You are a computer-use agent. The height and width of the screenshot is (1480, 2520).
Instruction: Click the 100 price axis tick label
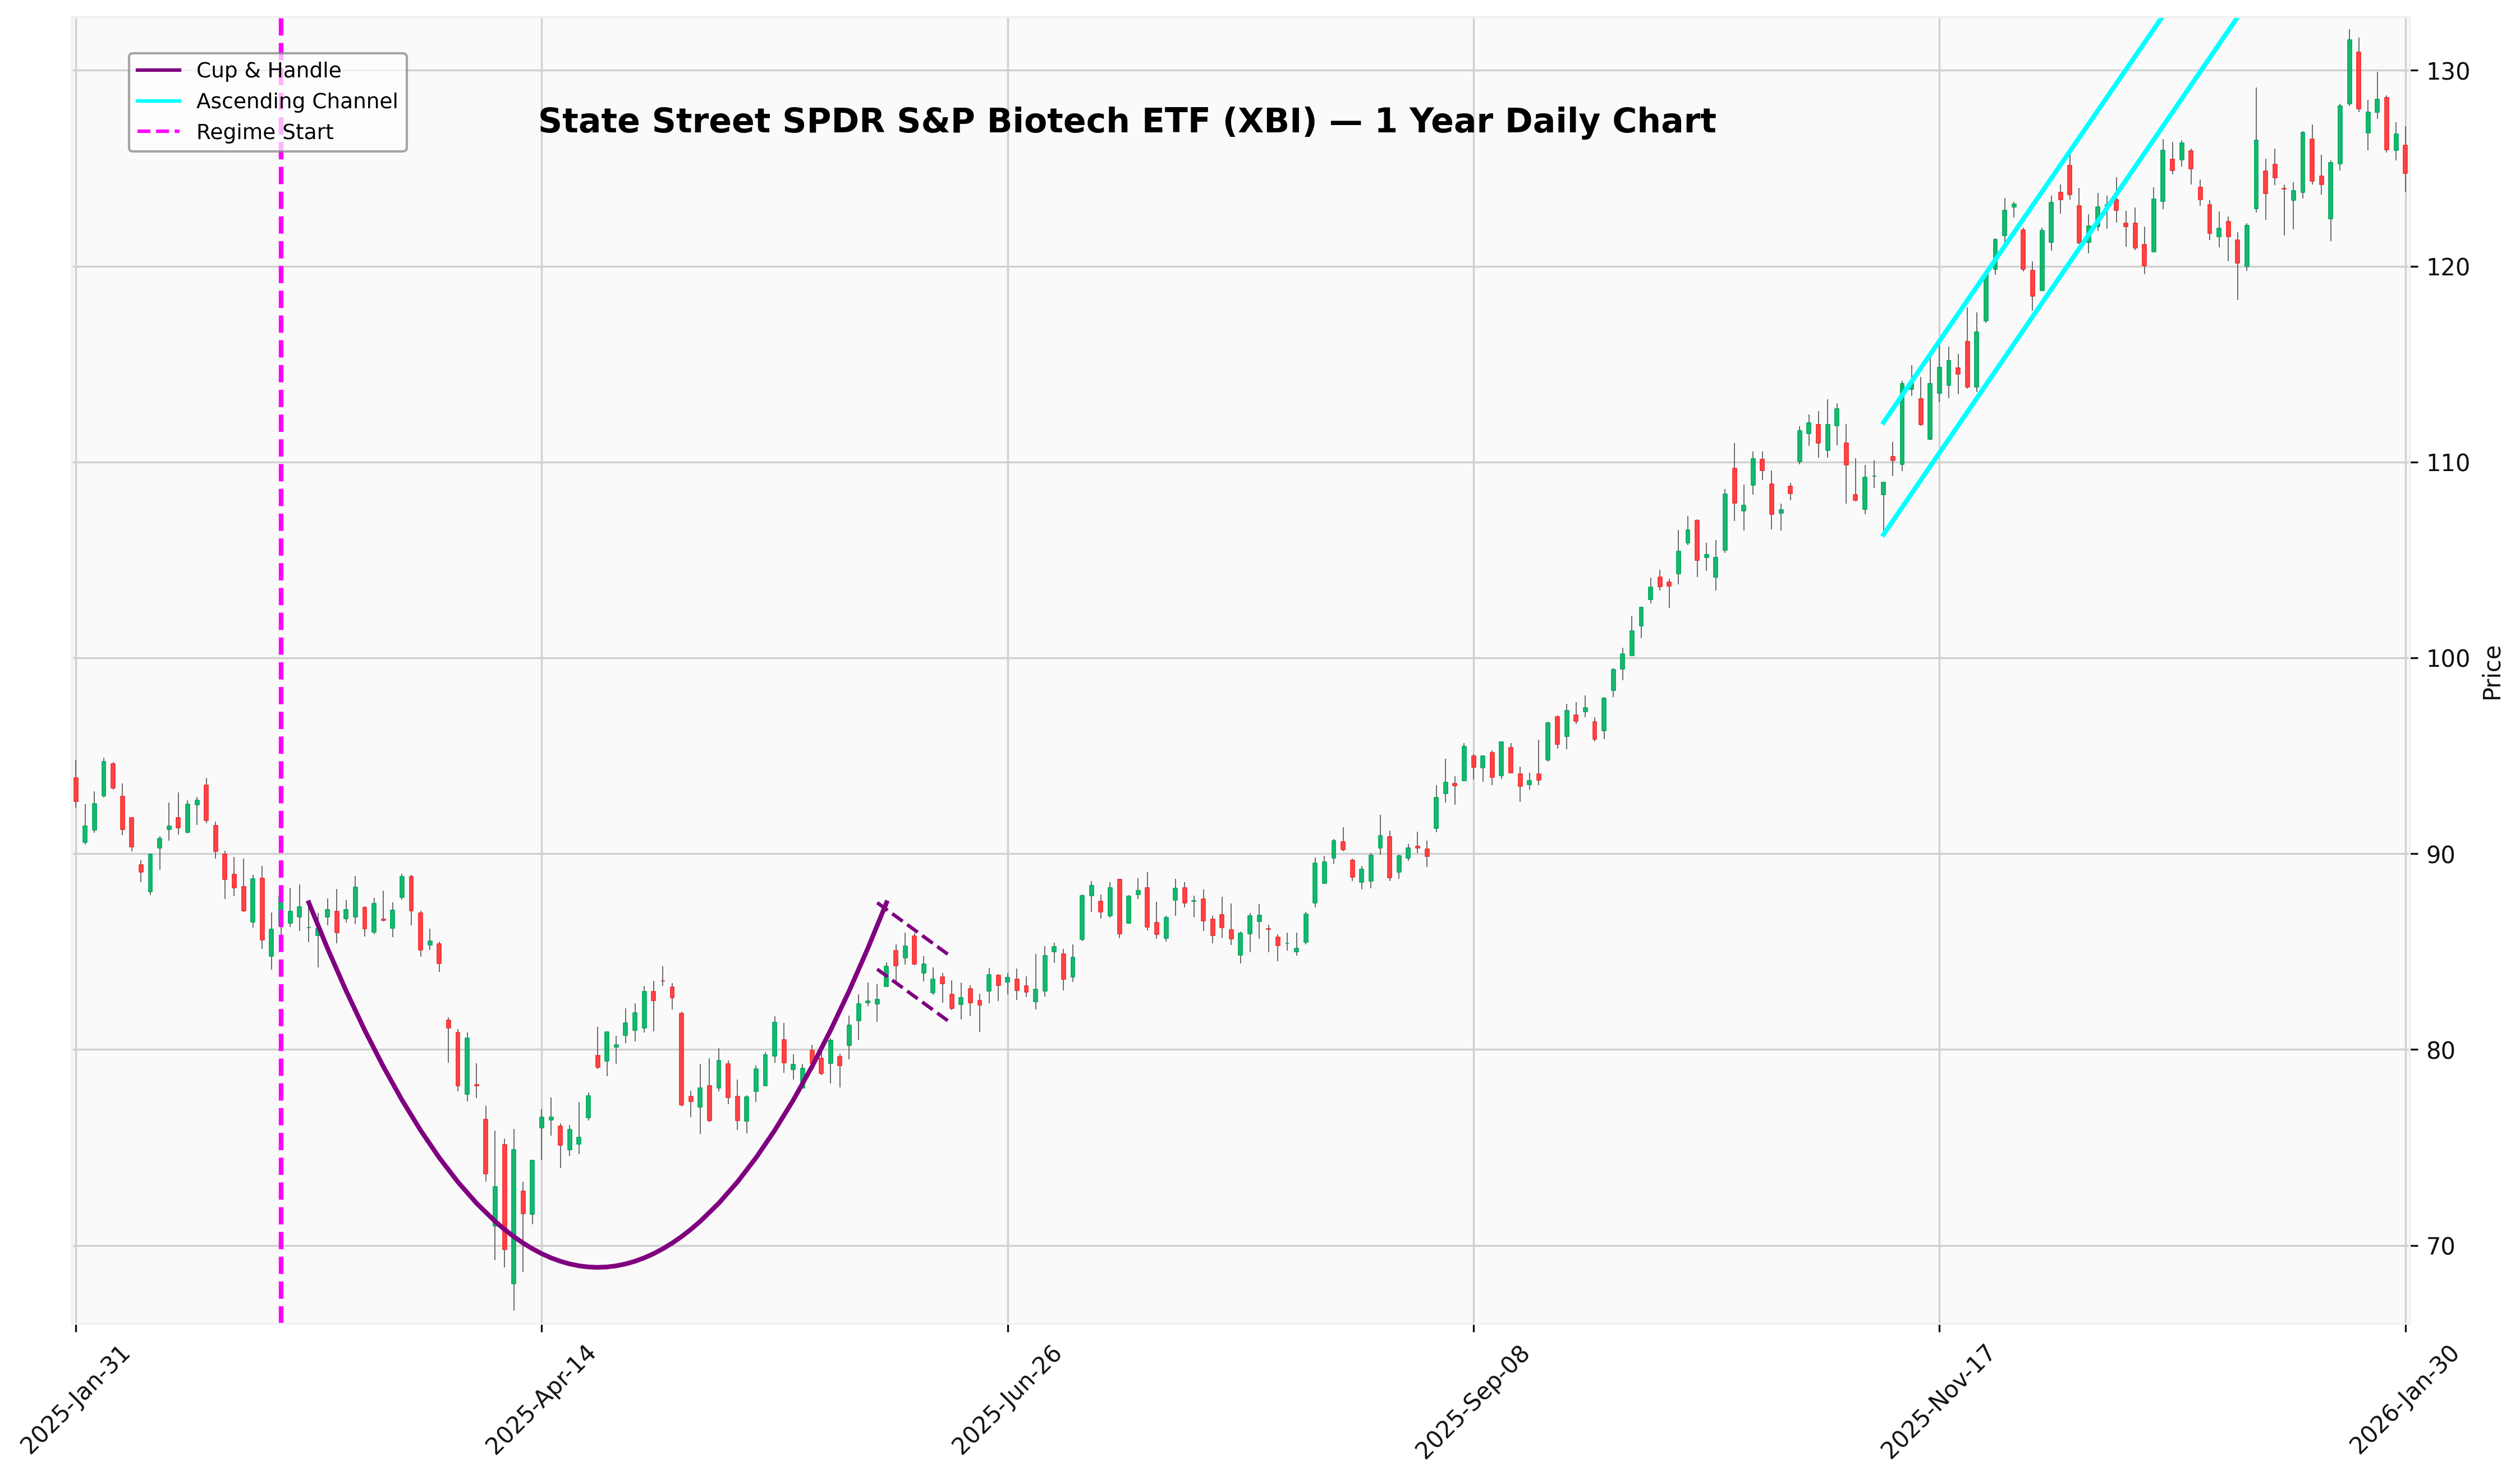click(x=2450, y=658)
